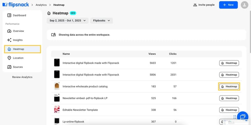The image size is (251, 125).
Task: Expand the Flipbooks filter dropdown
Action: pyautogui.click(x=101, y=20)
